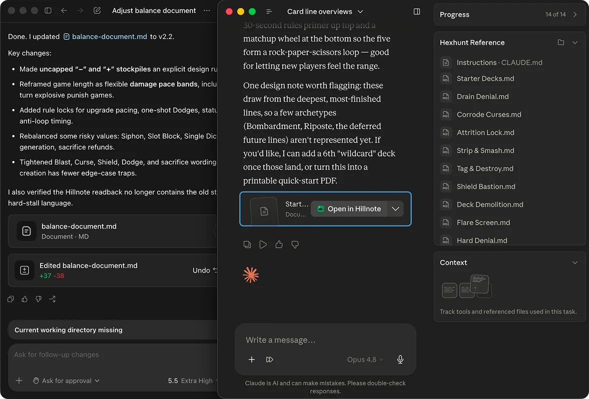The height and width of the screenshot is (399, 589).
Task: Open Ask for approval dropdown
Action: click(x=67, y=380)
